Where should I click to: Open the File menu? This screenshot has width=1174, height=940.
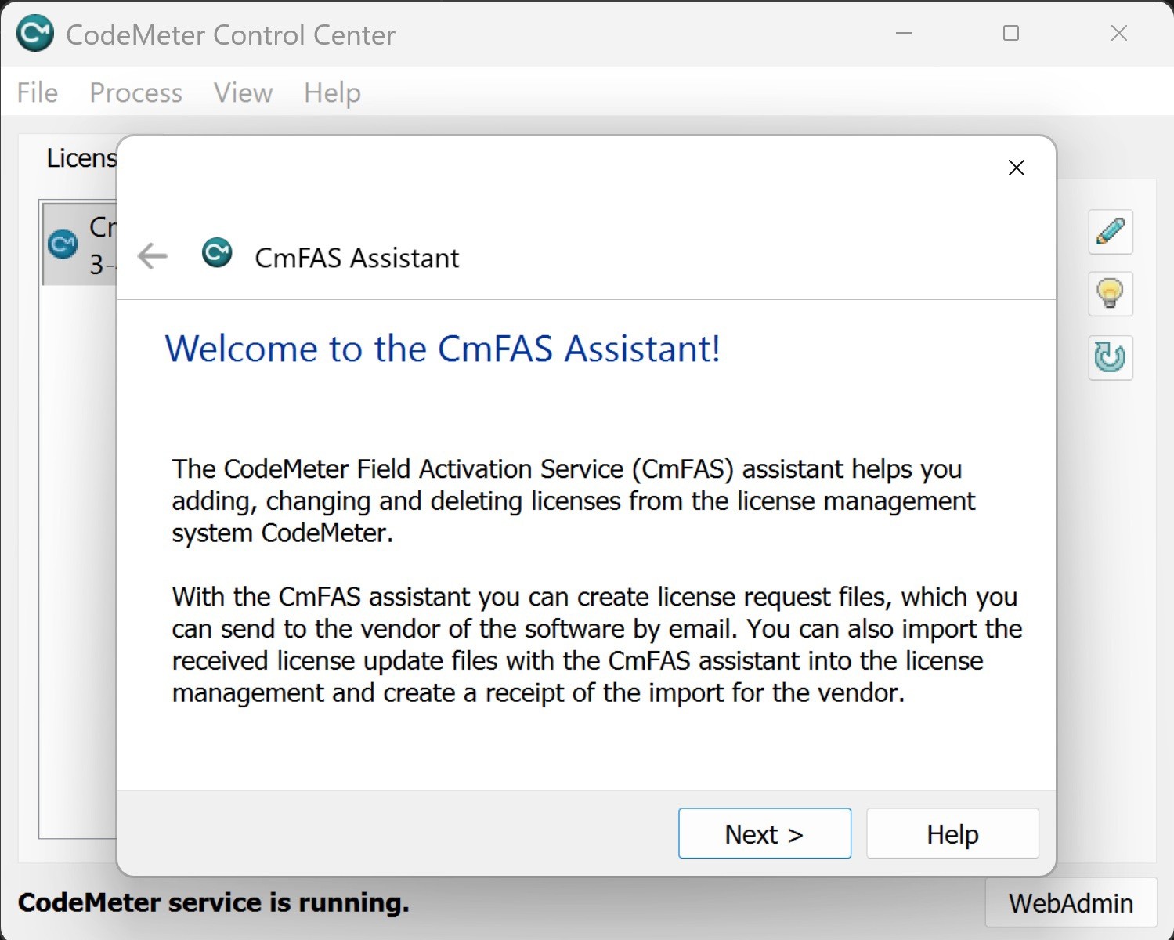point(38,92)
